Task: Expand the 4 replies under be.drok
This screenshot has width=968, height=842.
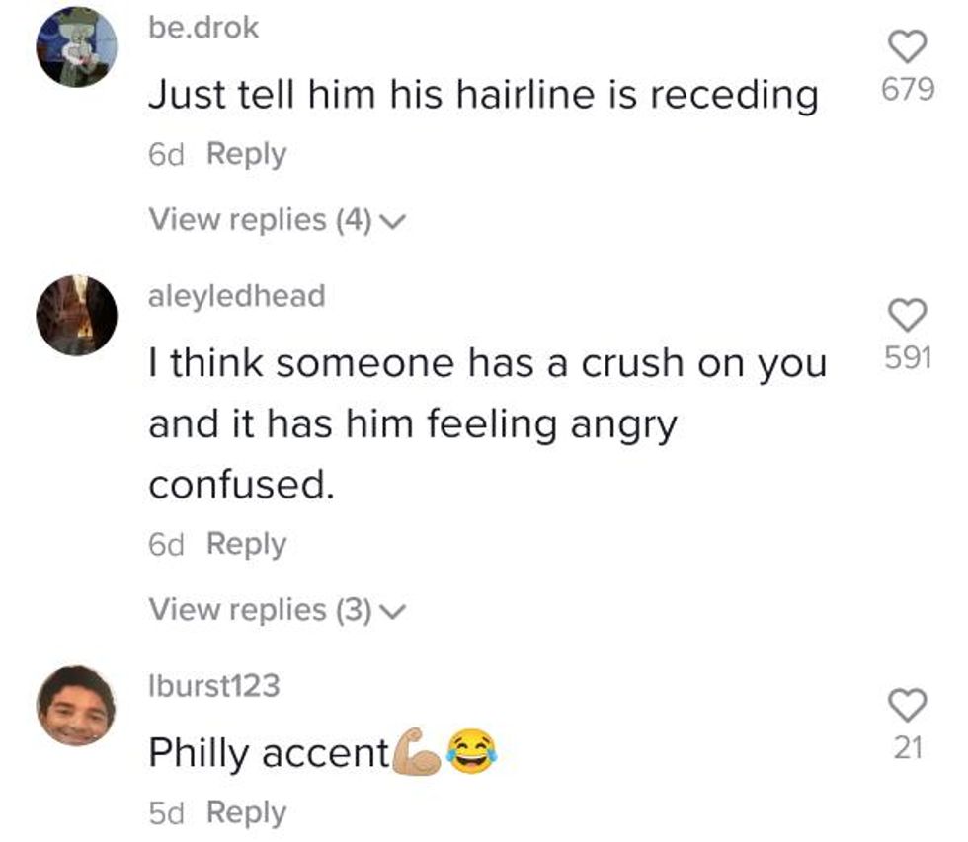Action: 259,219
